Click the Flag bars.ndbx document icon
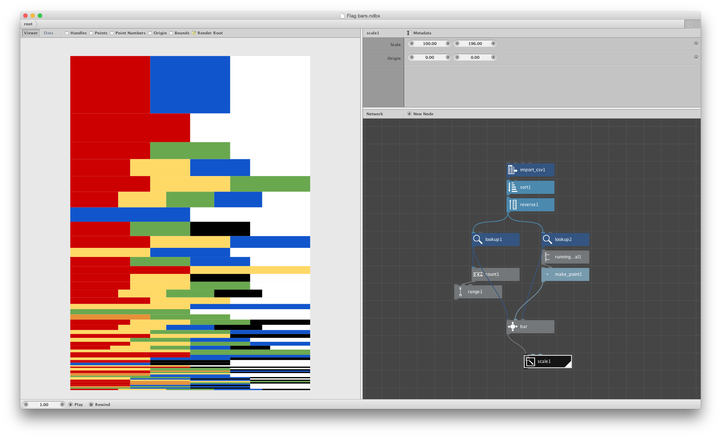Image resolution: width=721 pixels, height=438 pixels. click(x=342, y=16)
